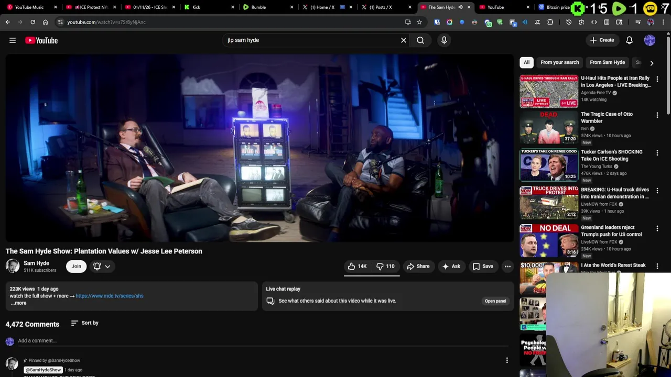Image resolution: width=671 pixels, height=377 pixels.
Task: Open more options for BREAKING U-Haul truck video
Action: [657, 191]
